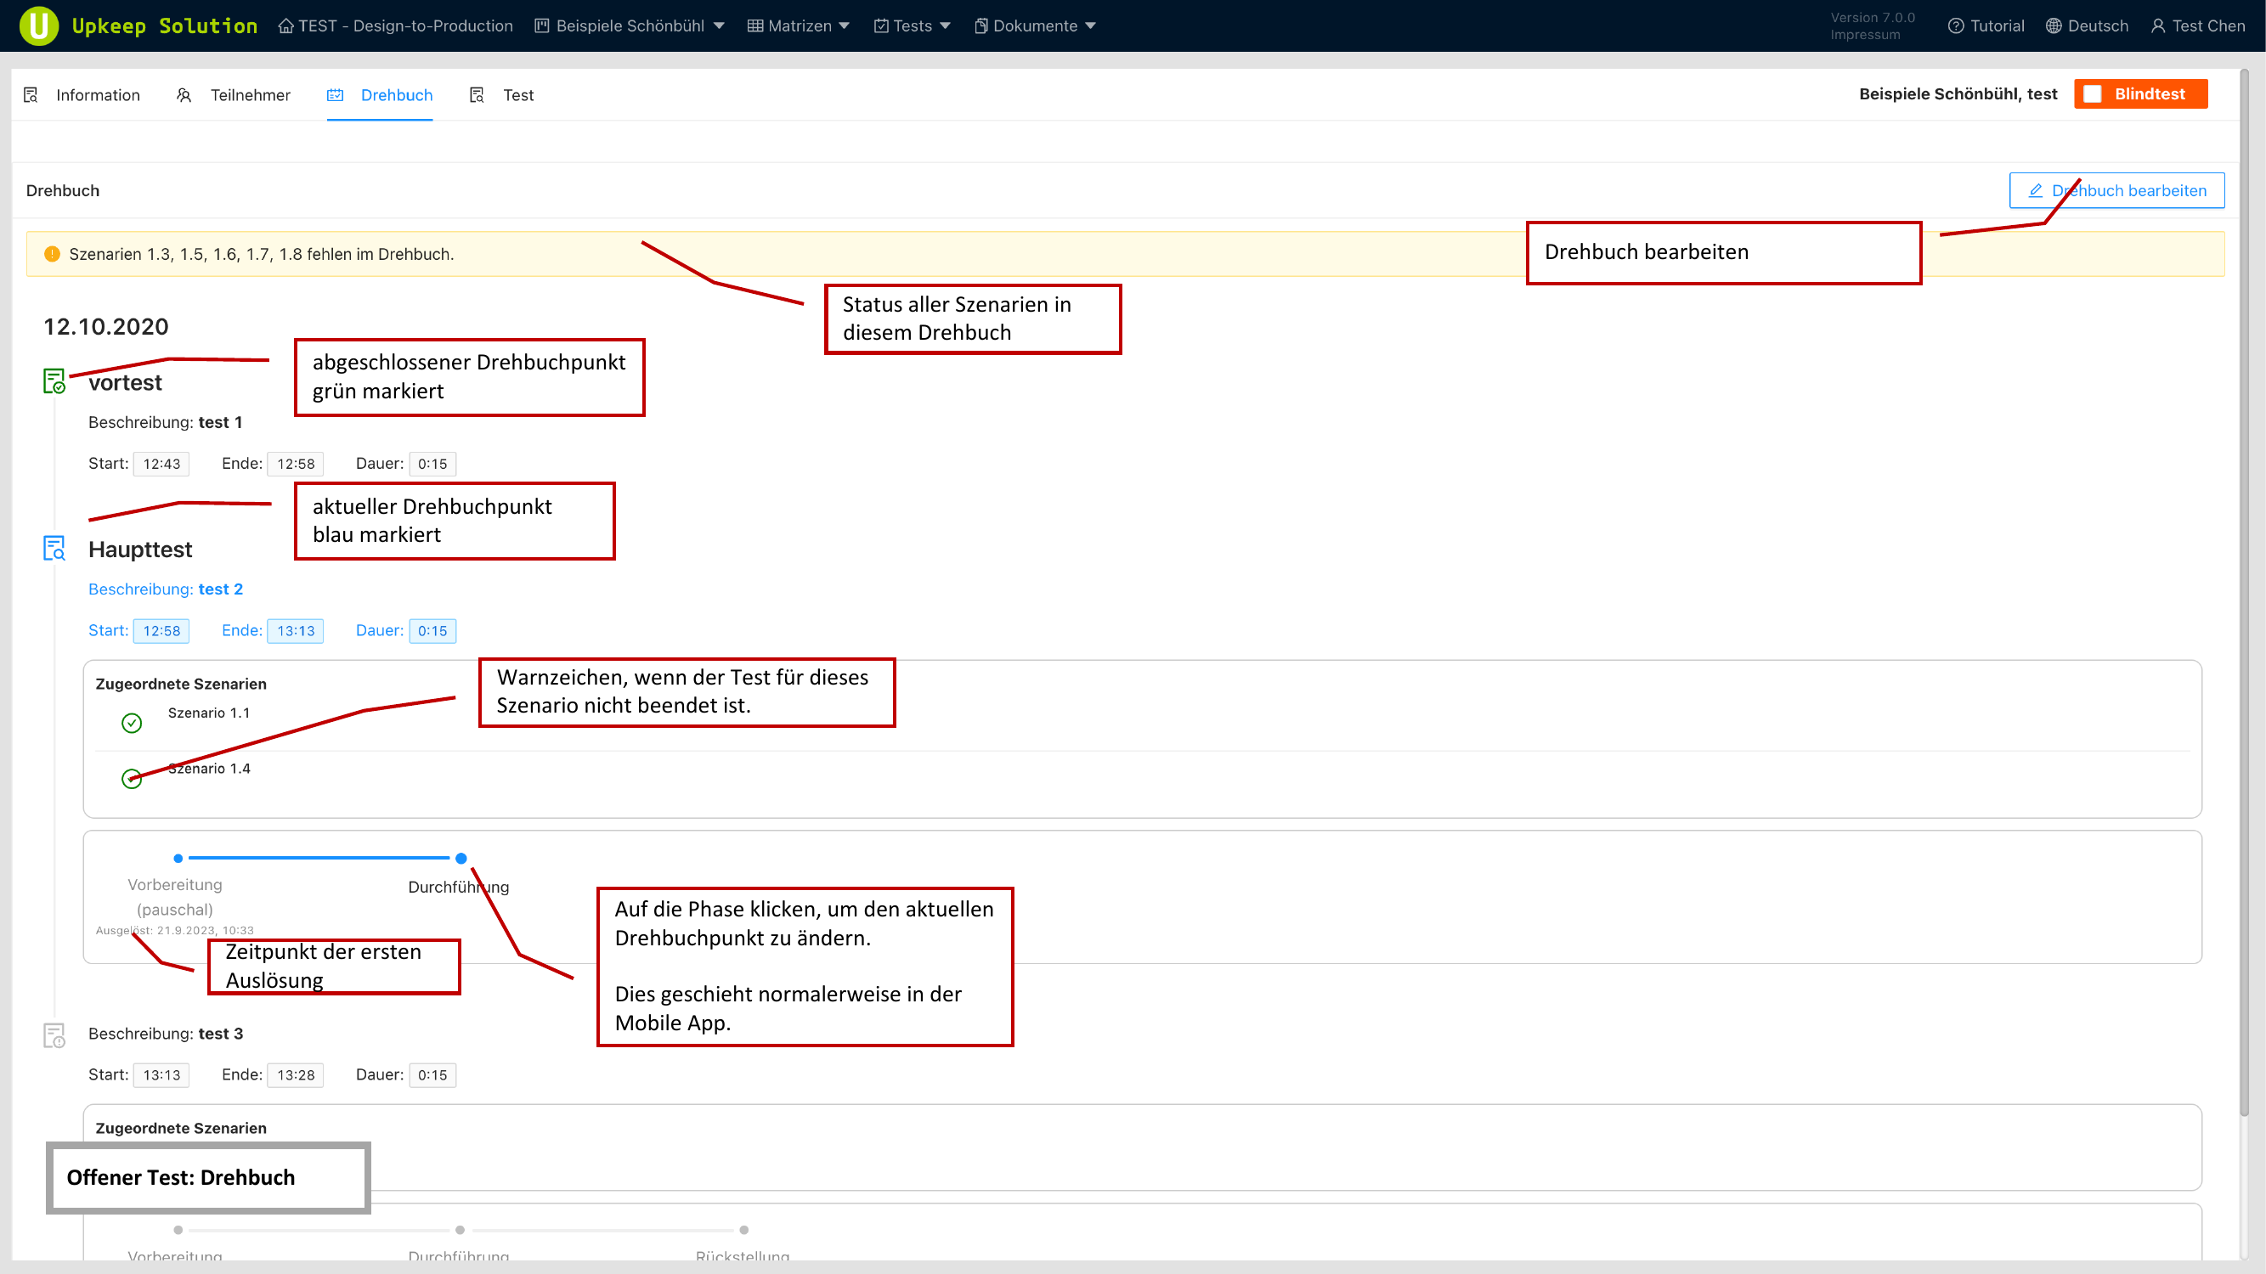2266x1274 pixels.
Task: Open the Tests dropdown menu
Action: (912, 25)
